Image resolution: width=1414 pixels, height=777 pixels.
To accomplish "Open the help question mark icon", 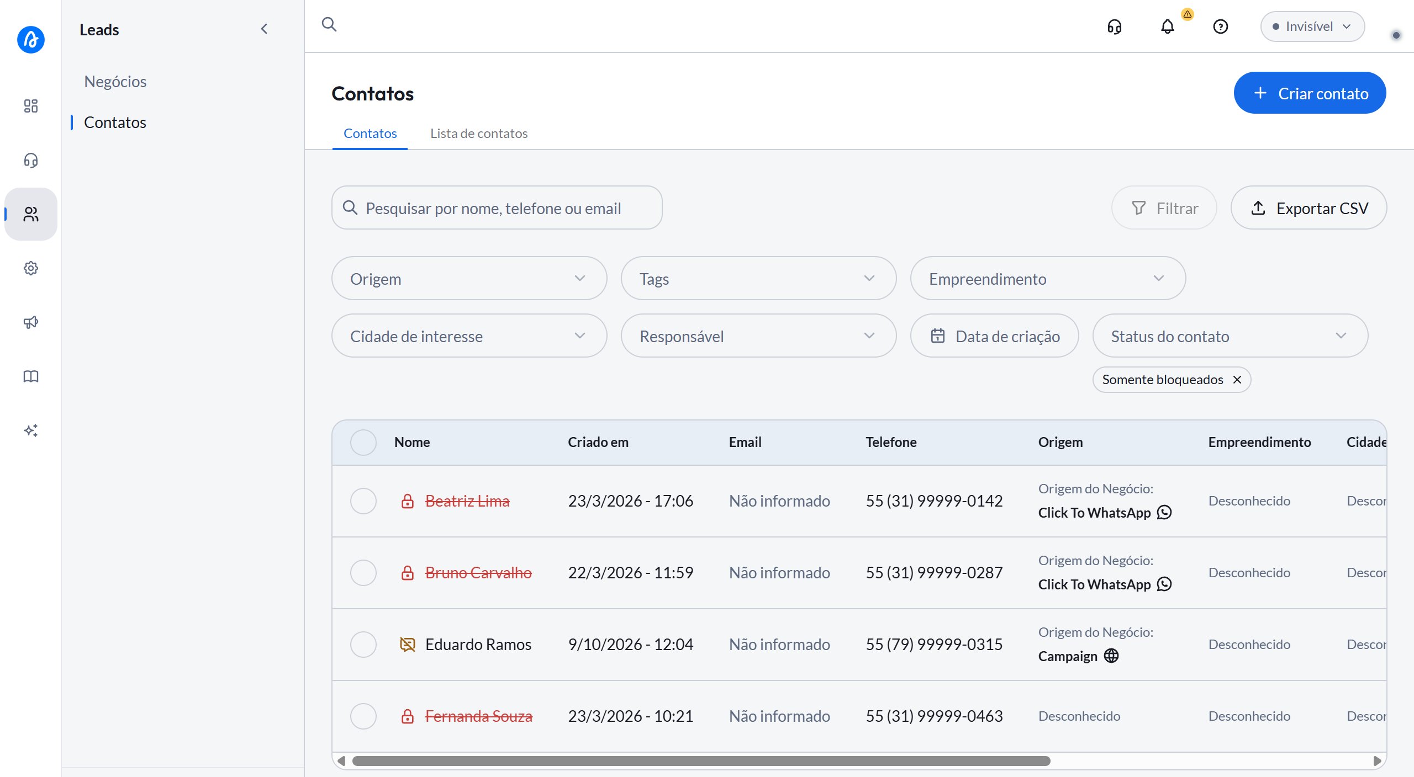I will coord(1221,26).
